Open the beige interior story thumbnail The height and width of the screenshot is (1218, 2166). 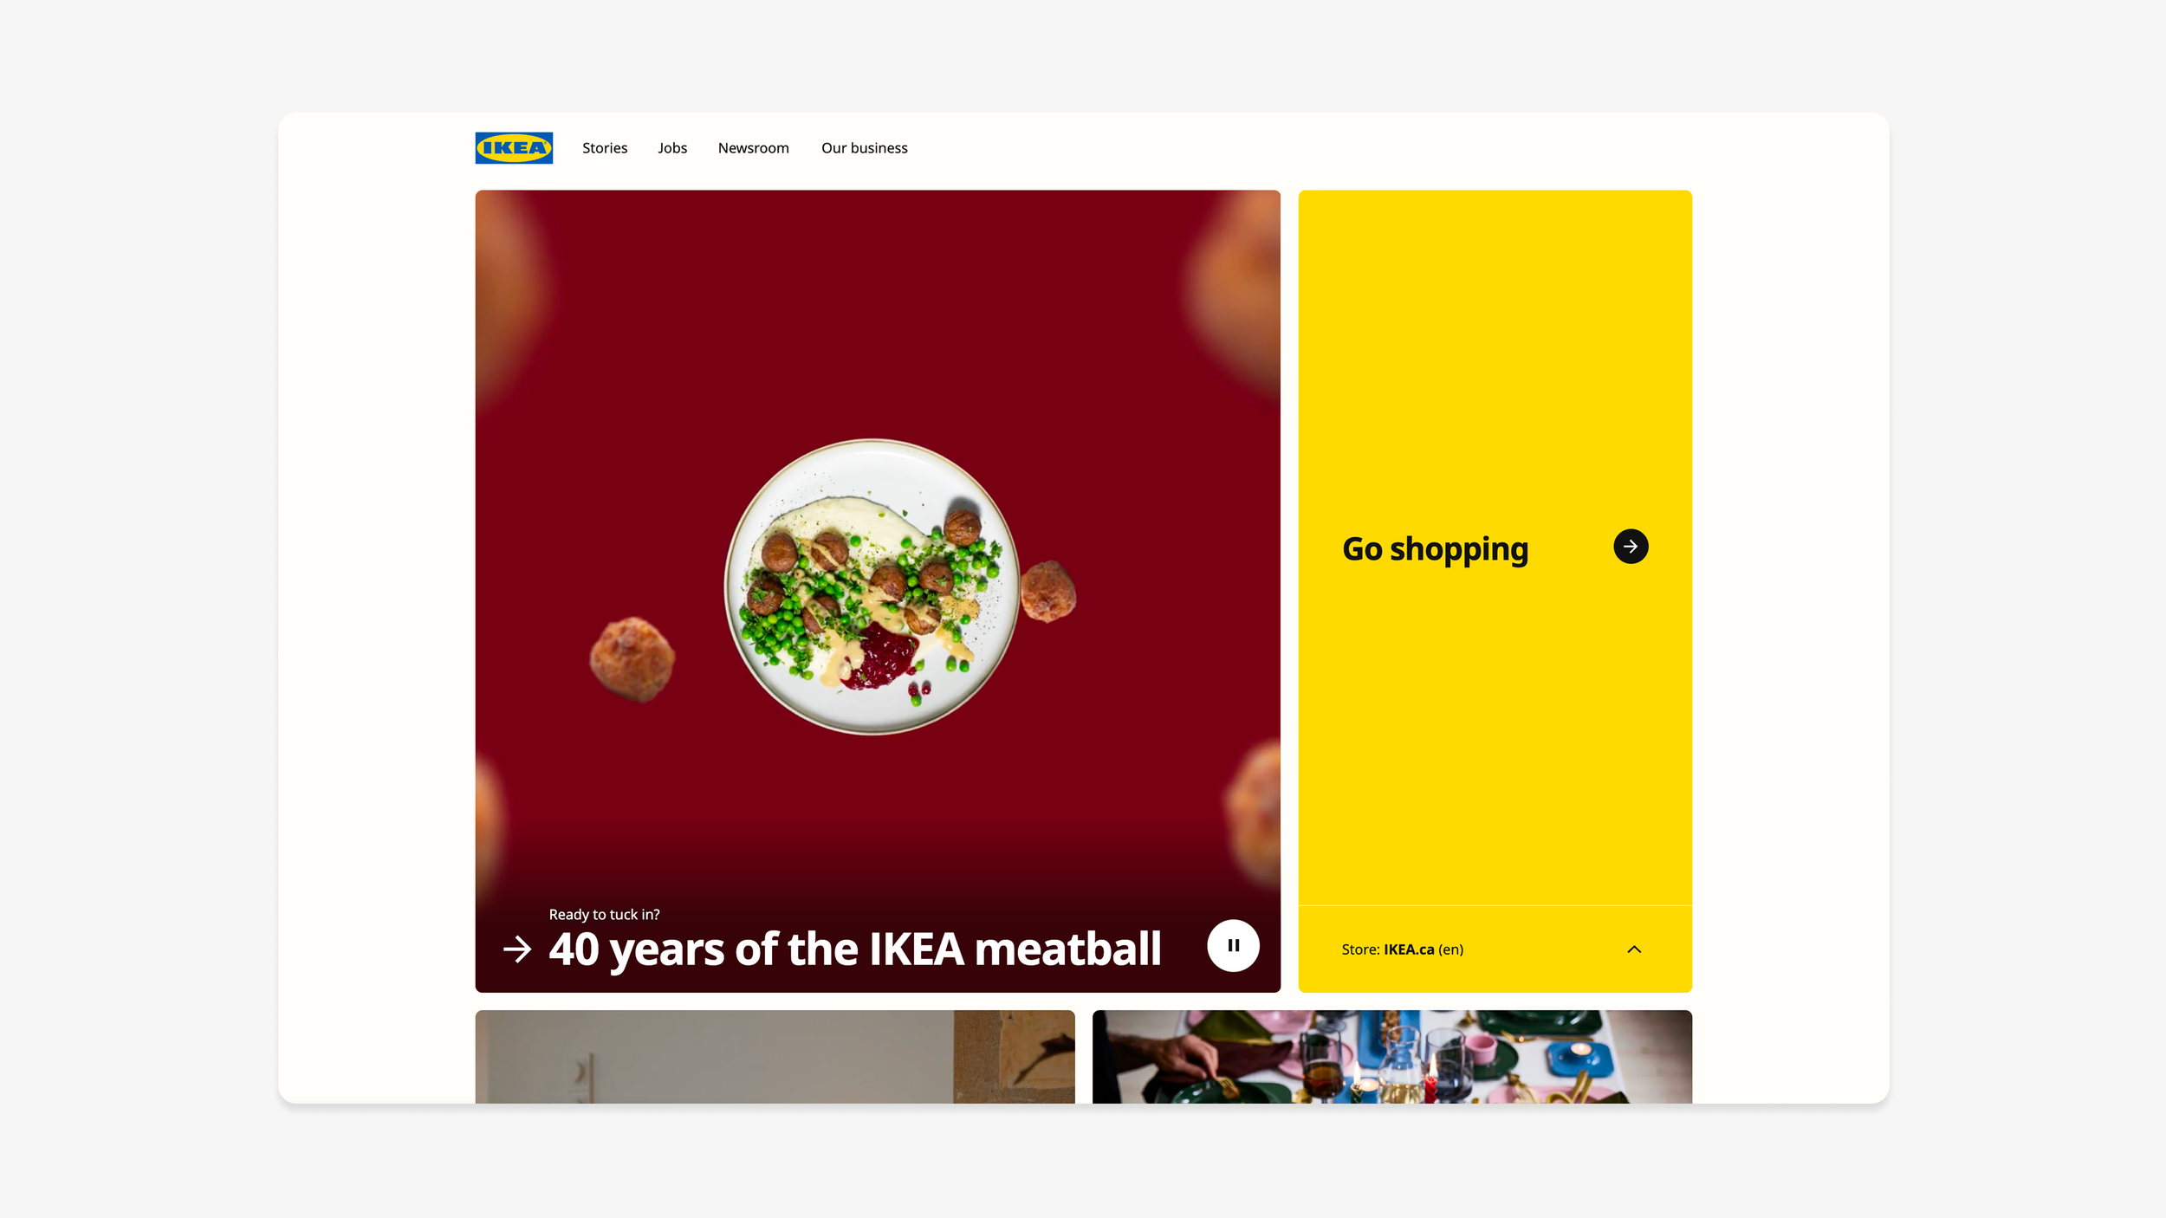click(x=775, y=1057)
